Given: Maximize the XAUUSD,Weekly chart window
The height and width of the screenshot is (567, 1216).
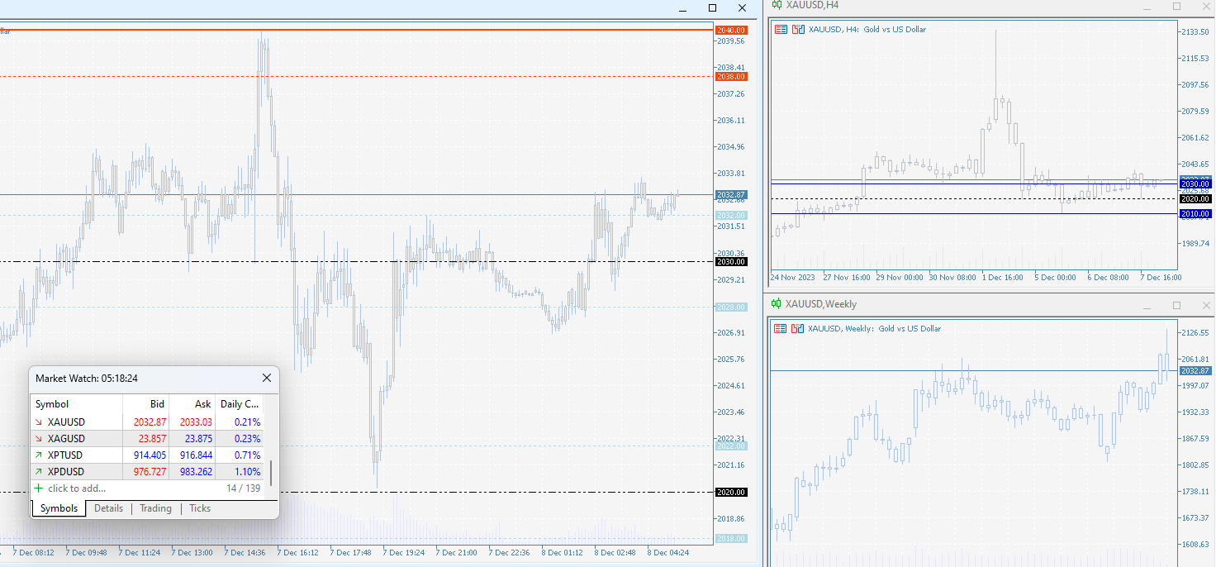Looking at the screenshot, I should click(1177, 305).
